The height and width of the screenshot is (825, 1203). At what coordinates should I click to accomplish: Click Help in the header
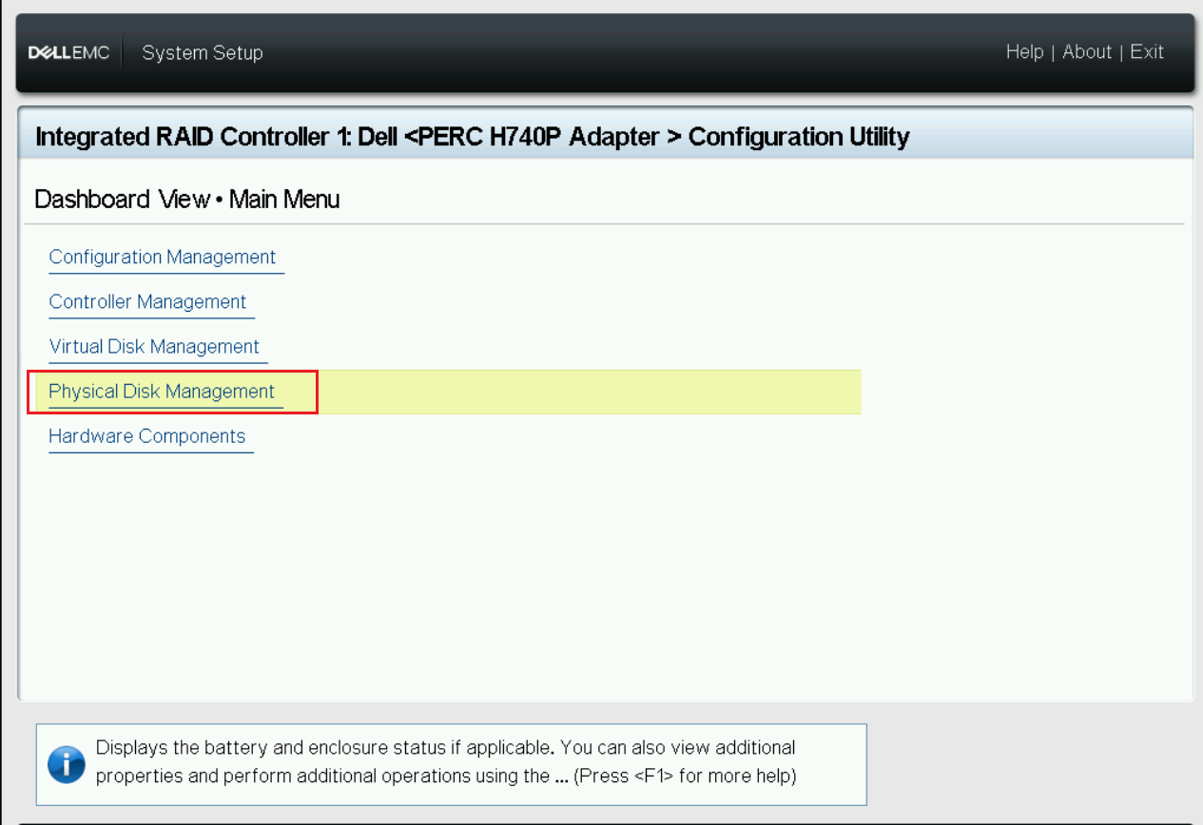(1024, 52)
